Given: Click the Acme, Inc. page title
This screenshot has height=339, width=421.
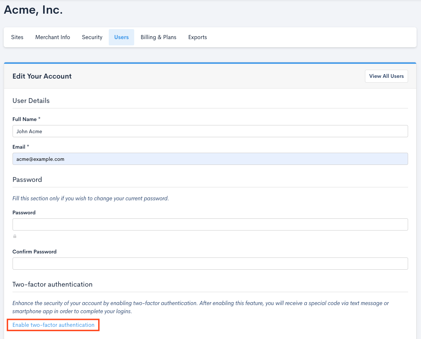Looking at the screenshot, I should click(x=33, y=10).
